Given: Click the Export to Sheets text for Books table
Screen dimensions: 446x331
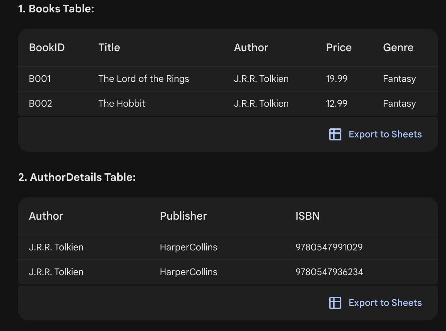Looking at the screenshot, I should [x=385, y=134].
